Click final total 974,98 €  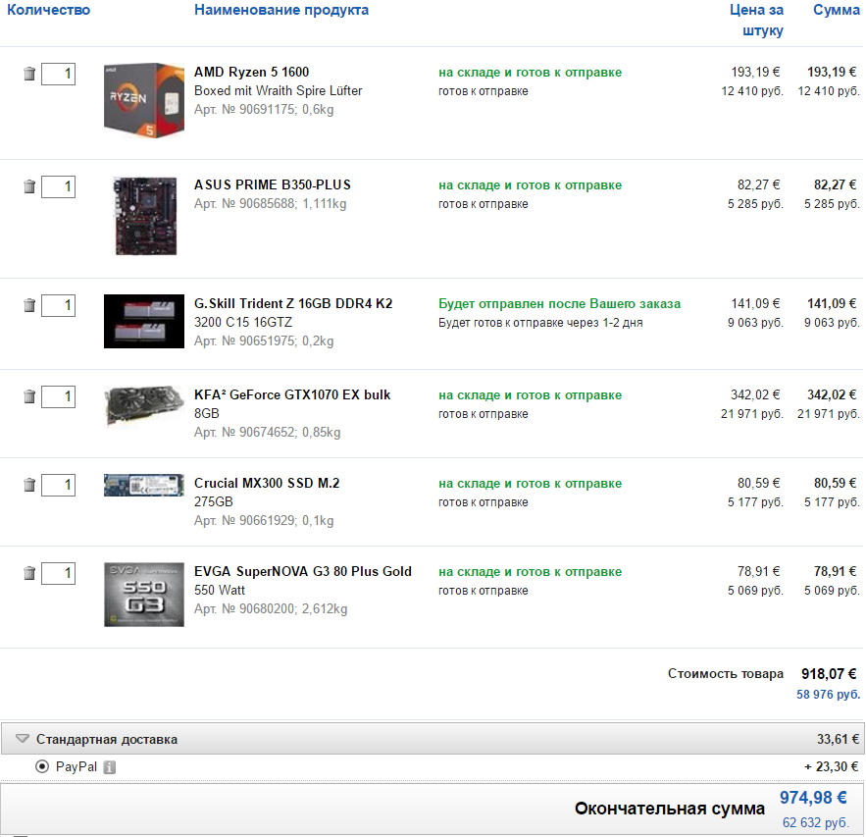point(813,798)
